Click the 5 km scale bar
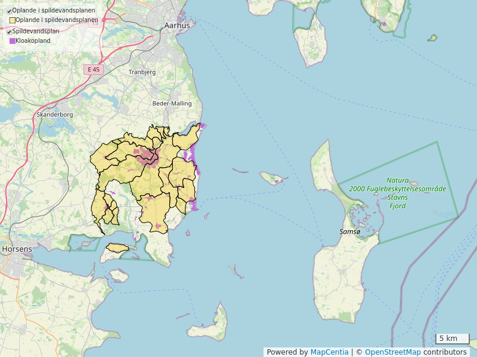This screenshot has height=357, width=477. pos(452,339)
